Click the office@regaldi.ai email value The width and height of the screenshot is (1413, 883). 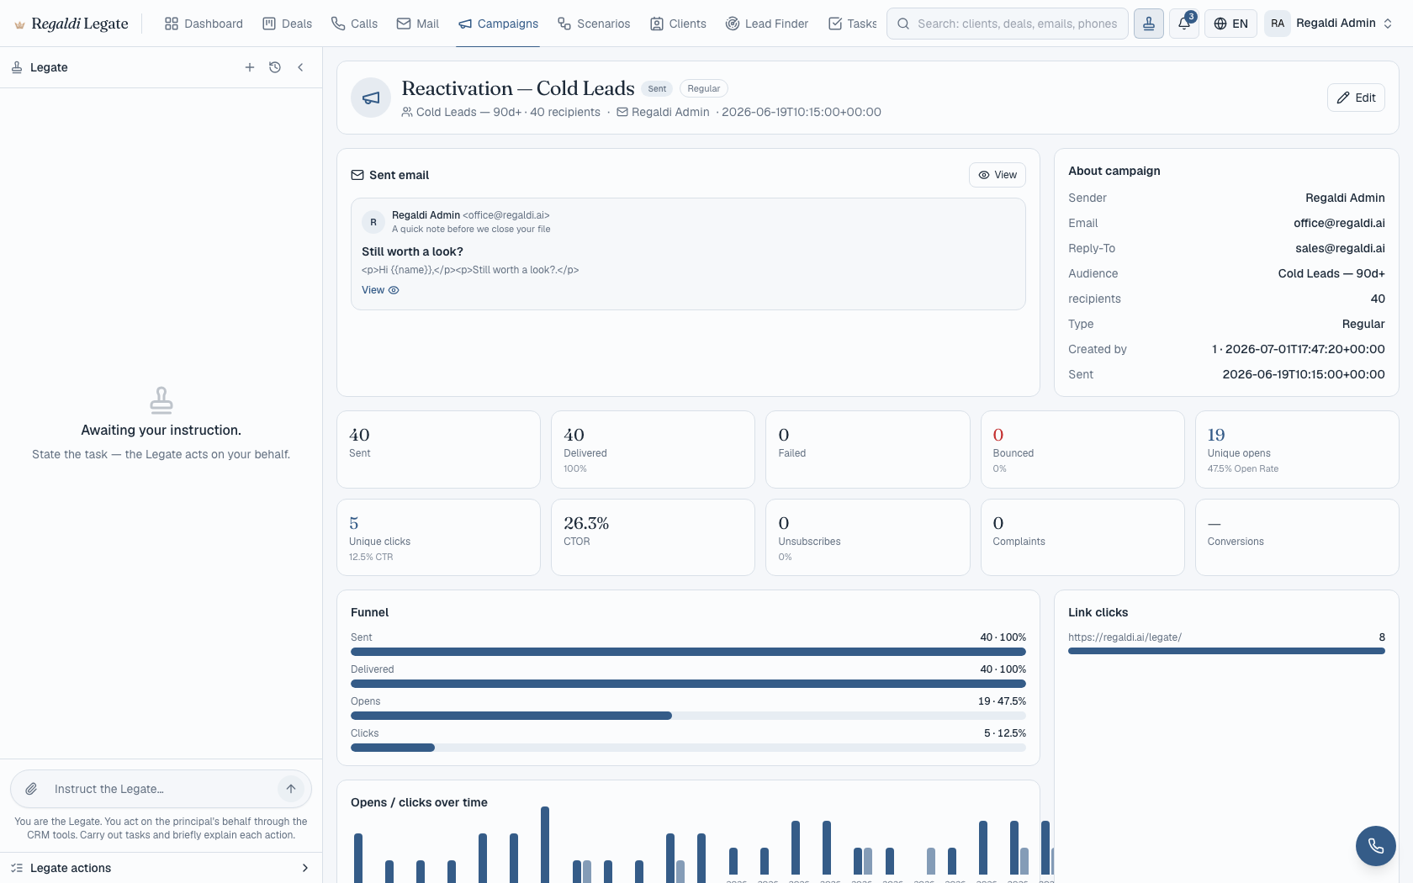coord(1339,223)
